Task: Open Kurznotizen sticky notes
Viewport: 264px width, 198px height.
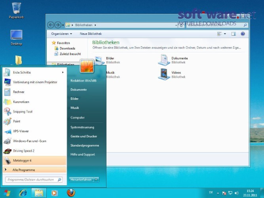Action: [34, 102]
